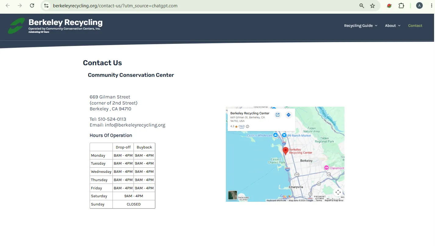The width and height of the screenshot is (435, 246).
Task: Expand the About menu
Action: 393,26
